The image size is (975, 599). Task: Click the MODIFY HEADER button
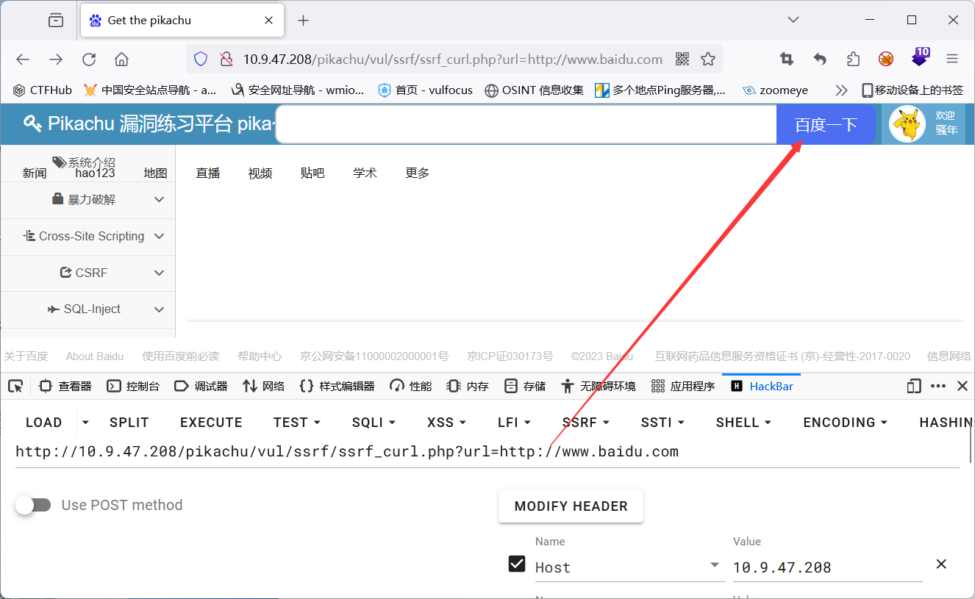pyautogui.click(x=571, y=506)
